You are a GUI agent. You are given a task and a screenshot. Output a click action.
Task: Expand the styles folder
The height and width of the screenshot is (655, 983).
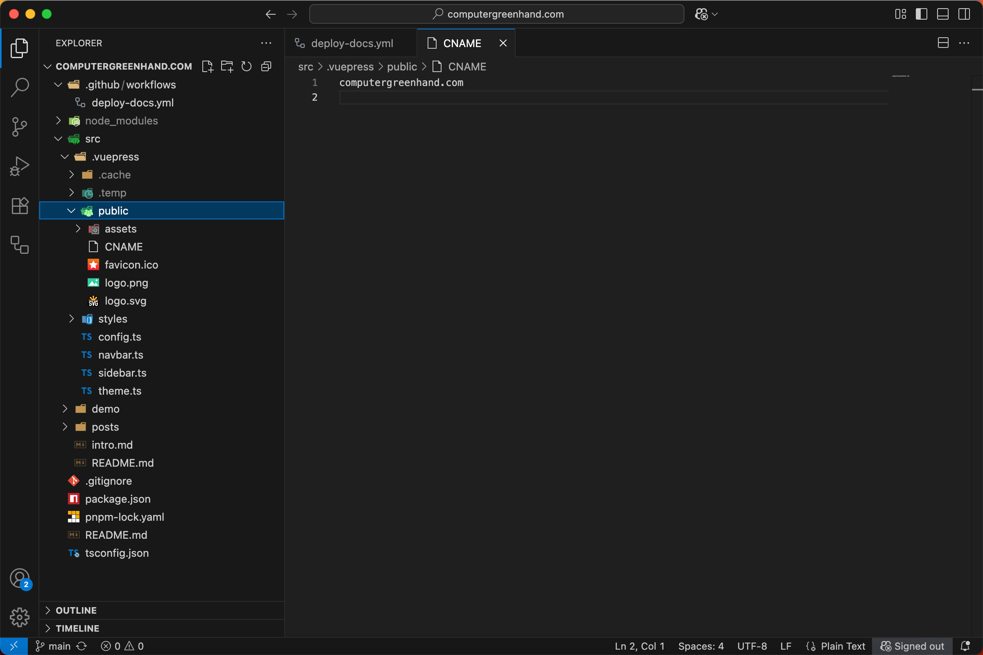pos(71,319)
